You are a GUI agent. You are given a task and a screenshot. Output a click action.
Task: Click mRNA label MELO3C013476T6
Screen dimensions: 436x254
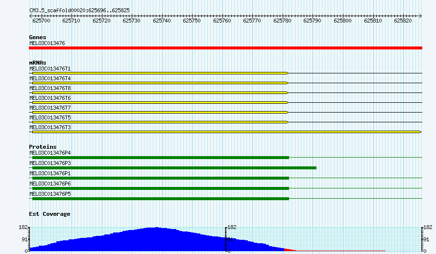(50, 98)
